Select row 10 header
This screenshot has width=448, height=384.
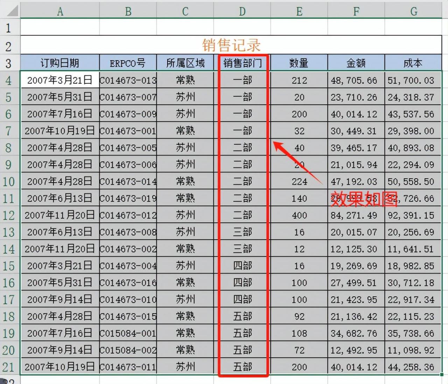10,181
